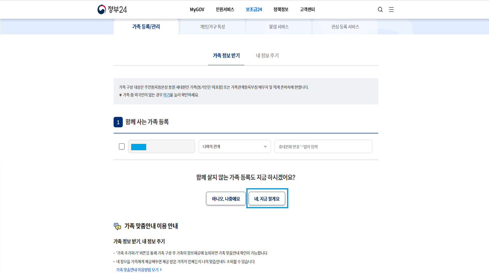Select the MyGOV menu
Viewport: 489px width, 275px height.
(x=197, y=9)
